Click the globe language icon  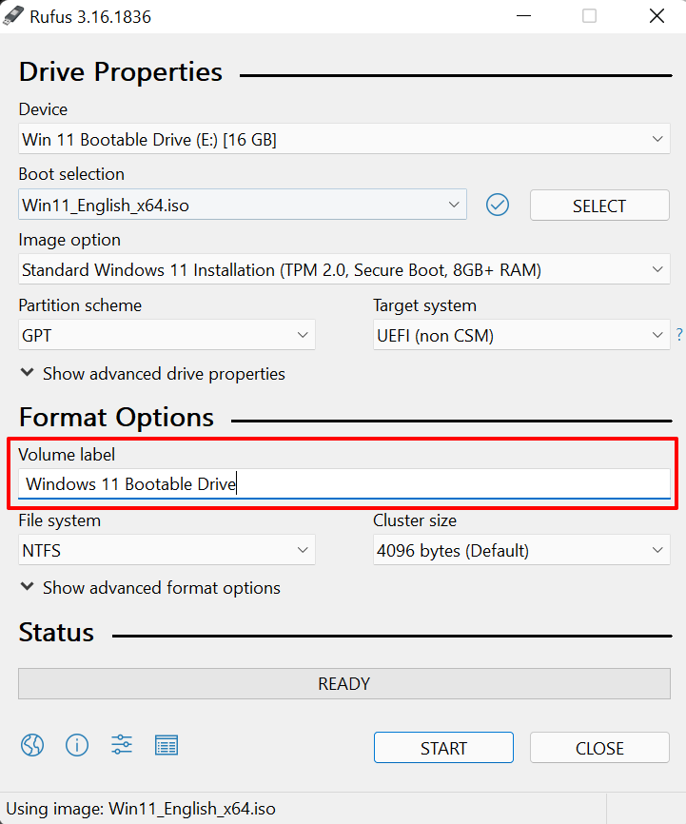(32, 745)
